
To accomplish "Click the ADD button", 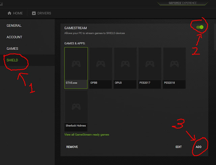I will tap(199, 147).
